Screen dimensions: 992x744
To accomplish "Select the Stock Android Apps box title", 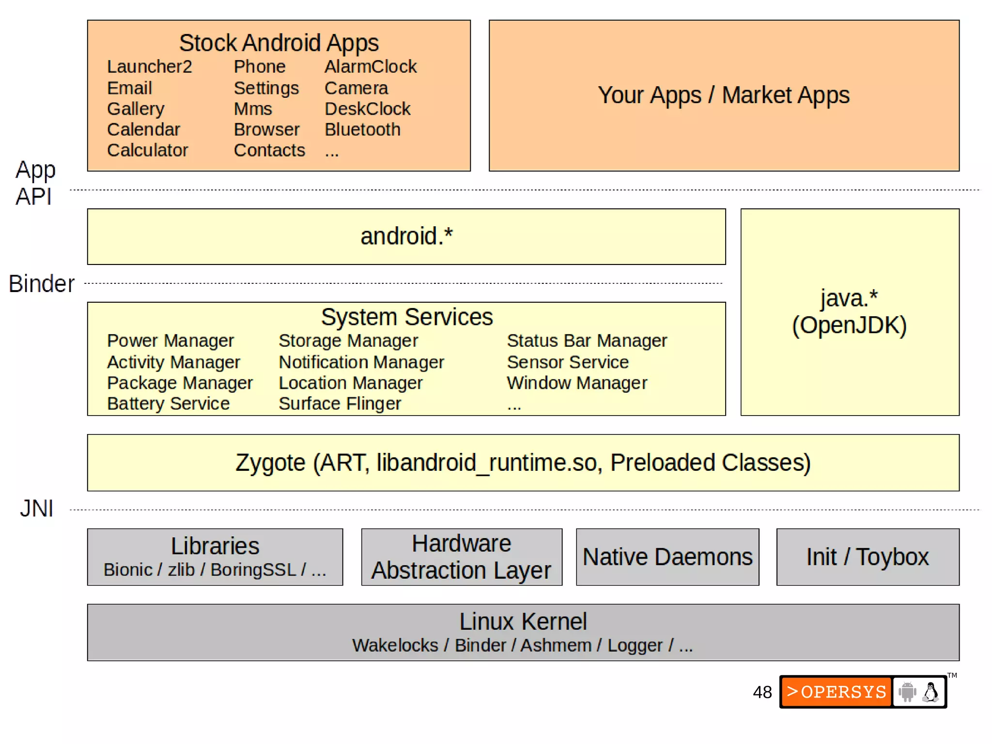I will point(279,43).
